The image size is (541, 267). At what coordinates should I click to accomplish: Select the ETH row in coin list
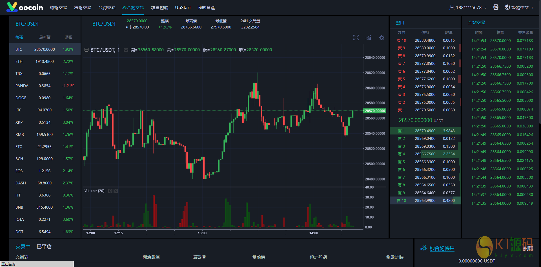coord(45,61)
